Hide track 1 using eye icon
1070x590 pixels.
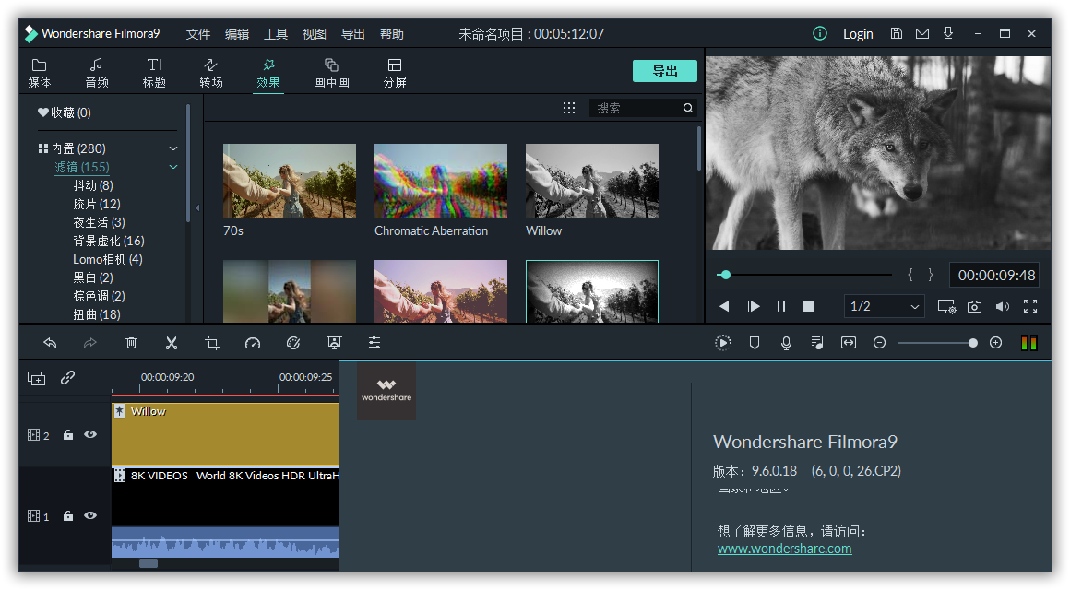coord(90,515)
